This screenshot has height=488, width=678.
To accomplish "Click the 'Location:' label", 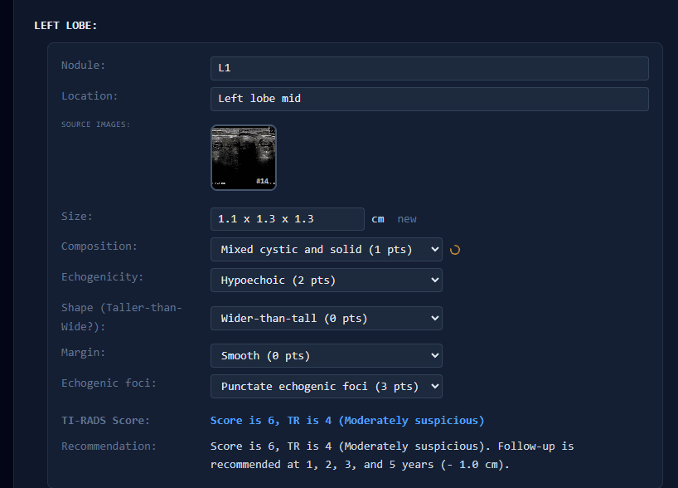I will tap(90, 96).
